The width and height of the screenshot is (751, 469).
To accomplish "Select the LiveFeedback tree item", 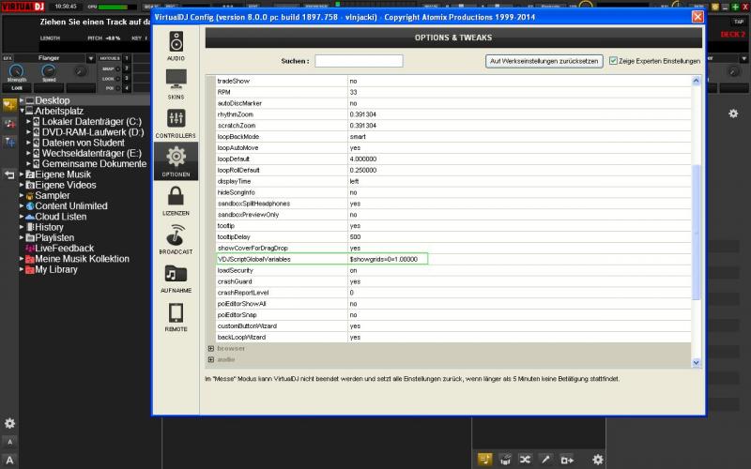I will pos(64,249).
